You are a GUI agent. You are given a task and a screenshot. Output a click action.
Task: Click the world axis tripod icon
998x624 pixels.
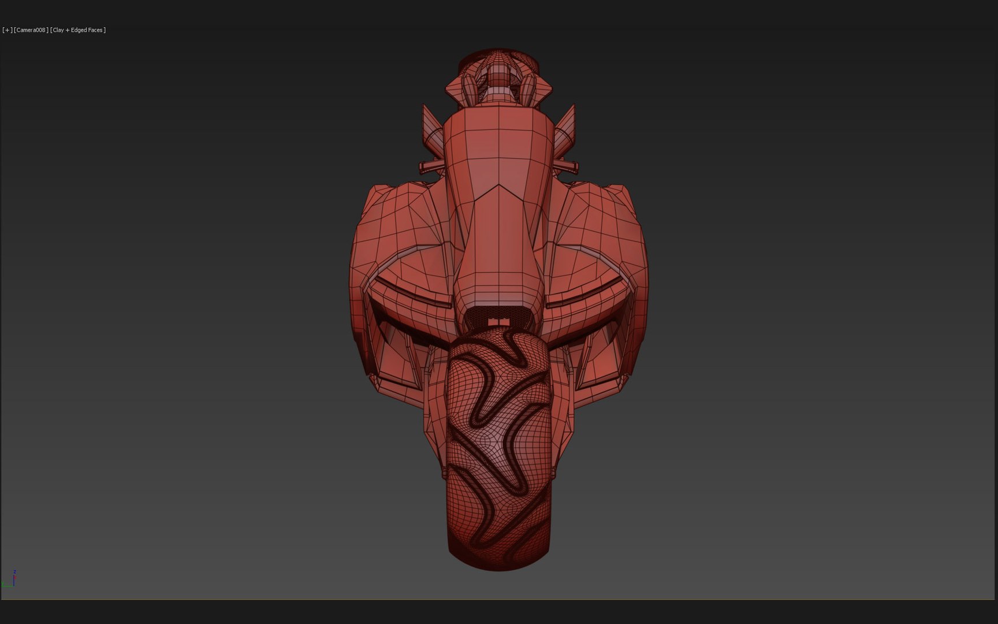tap(9, 580)
